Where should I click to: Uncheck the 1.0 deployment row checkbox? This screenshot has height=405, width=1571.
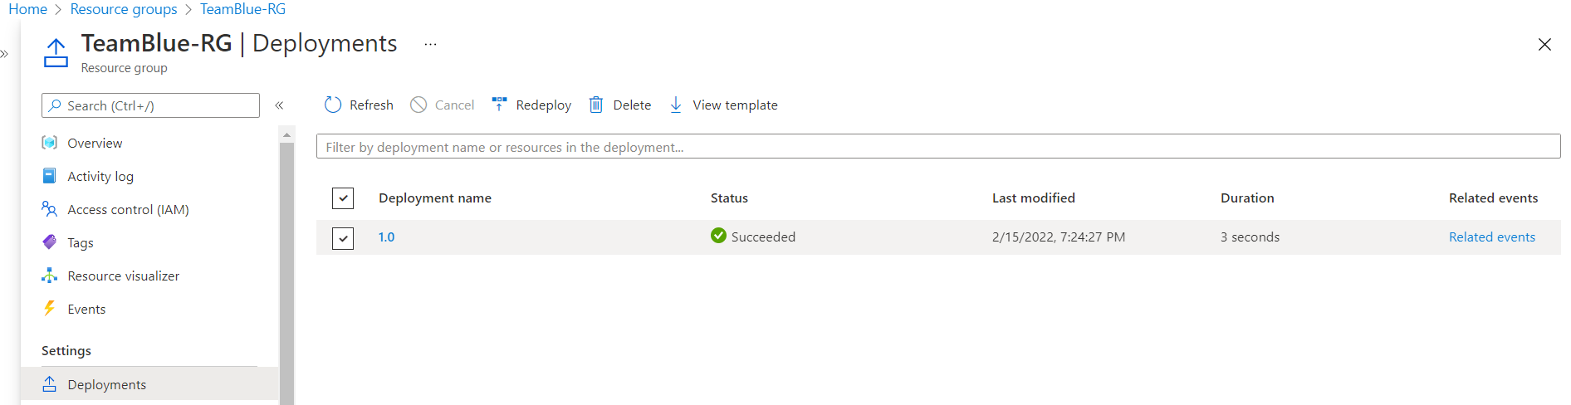coord(343,238)
